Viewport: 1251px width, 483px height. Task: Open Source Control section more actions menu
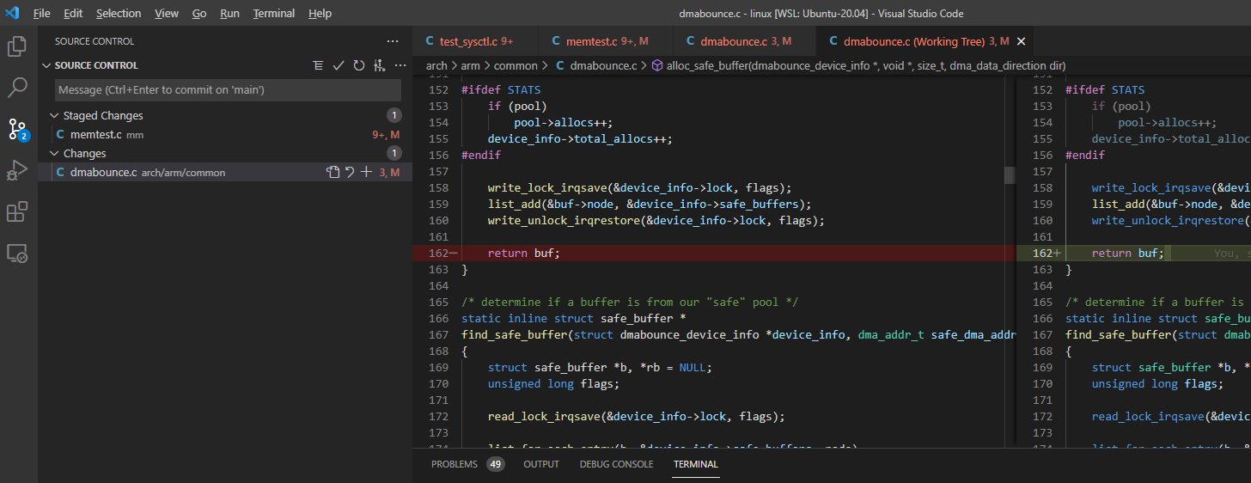[400, 65]
